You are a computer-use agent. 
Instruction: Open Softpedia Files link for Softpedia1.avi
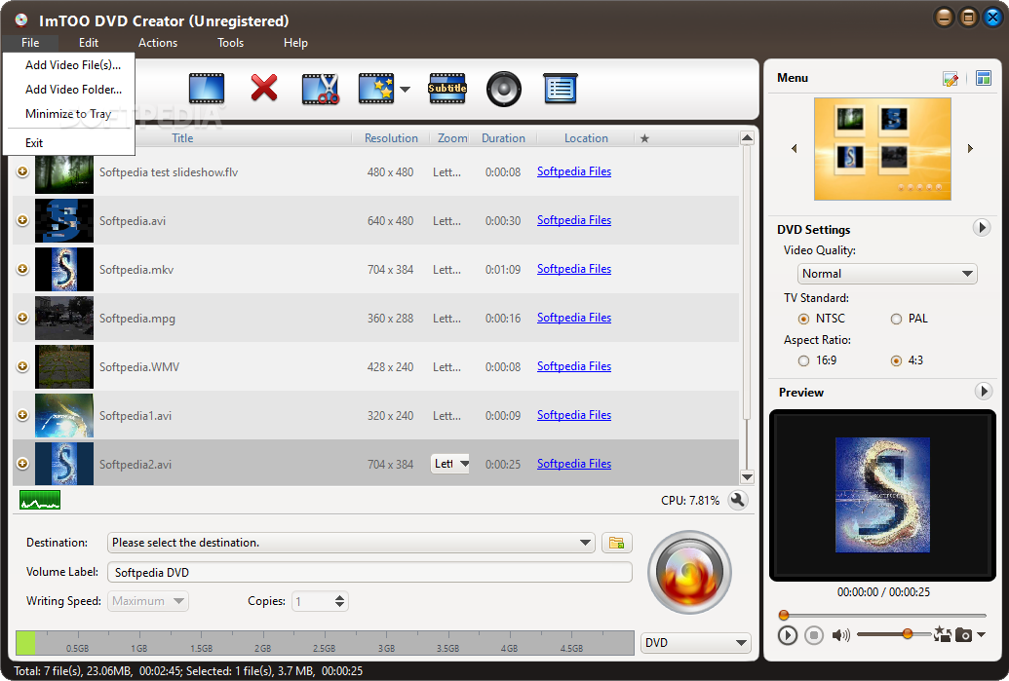[574, 415]
